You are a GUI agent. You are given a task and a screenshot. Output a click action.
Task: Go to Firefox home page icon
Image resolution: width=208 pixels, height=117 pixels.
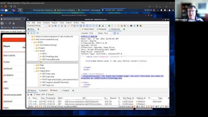click(x=14, y=23)
